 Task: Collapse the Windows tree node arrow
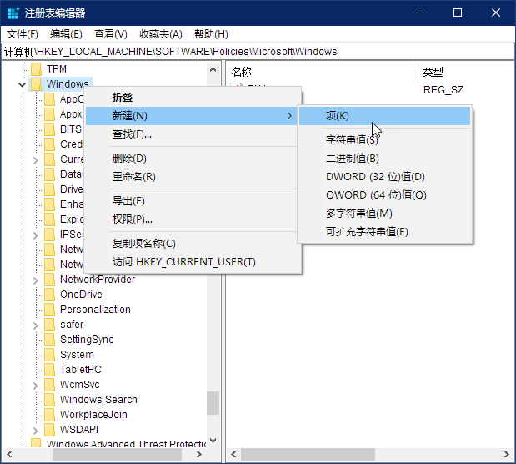[22, 84]
